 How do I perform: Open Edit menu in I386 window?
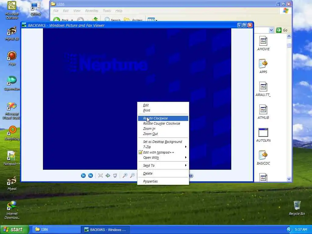(66, 11)
